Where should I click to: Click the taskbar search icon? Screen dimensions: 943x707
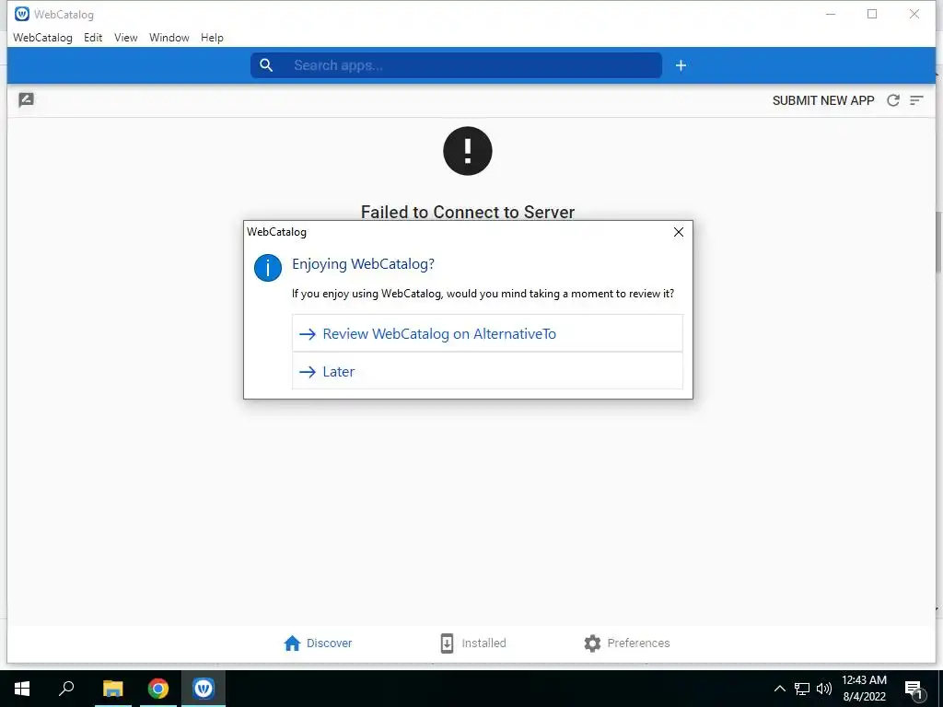(x=66, y=689)
